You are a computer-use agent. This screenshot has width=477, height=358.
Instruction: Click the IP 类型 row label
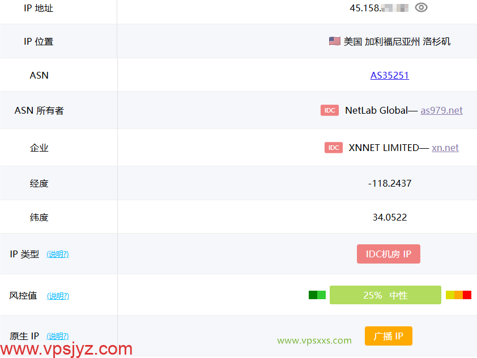pos(24,254)
